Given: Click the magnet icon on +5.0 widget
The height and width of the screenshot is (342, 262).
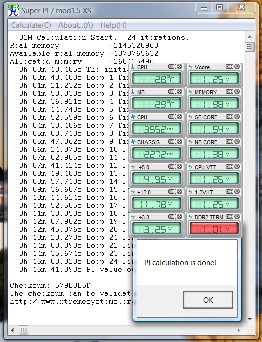Looking at the screenshot, I should click(x=172, y=167).
